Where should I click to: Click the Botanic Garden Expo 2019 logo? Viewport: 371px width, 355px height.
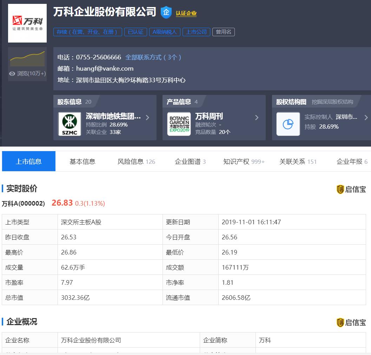179,124
